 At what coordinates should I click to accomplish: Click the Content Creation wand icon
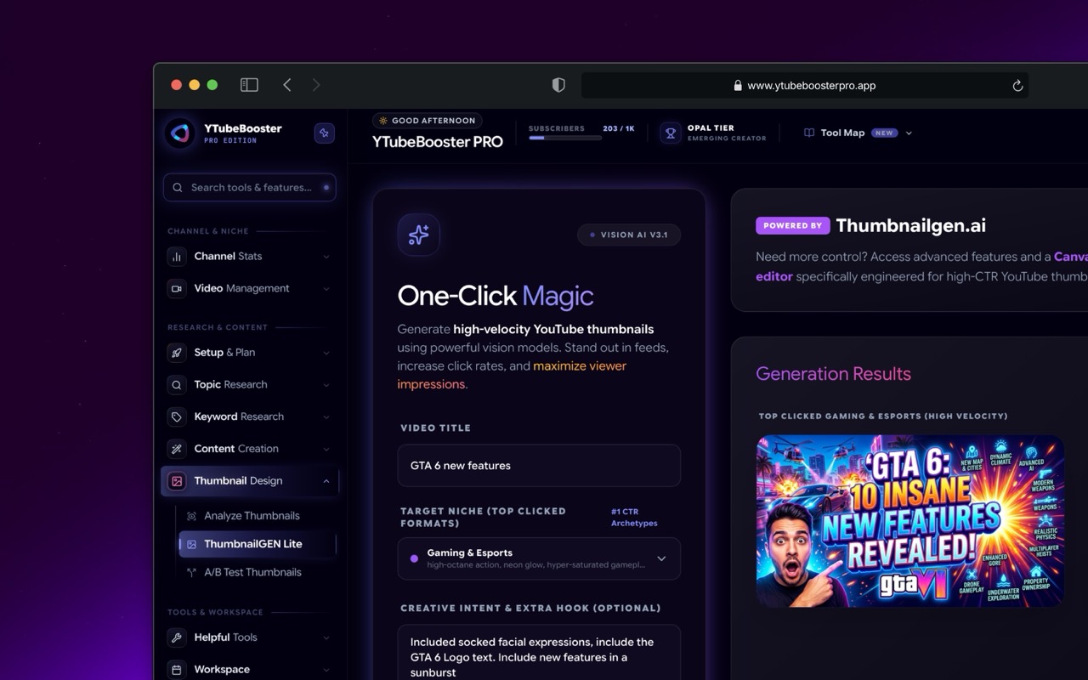[177, 449]
